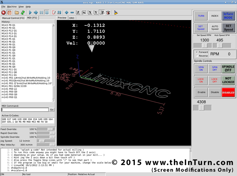Toggle skip lines icon in the toolbar
Screen dimensions: 237x176
54,13
